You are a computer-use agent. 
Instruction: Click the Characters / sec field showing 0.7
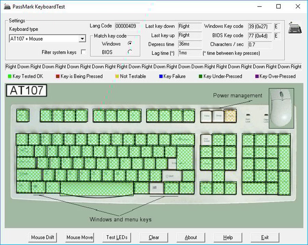tap(260, 45)
